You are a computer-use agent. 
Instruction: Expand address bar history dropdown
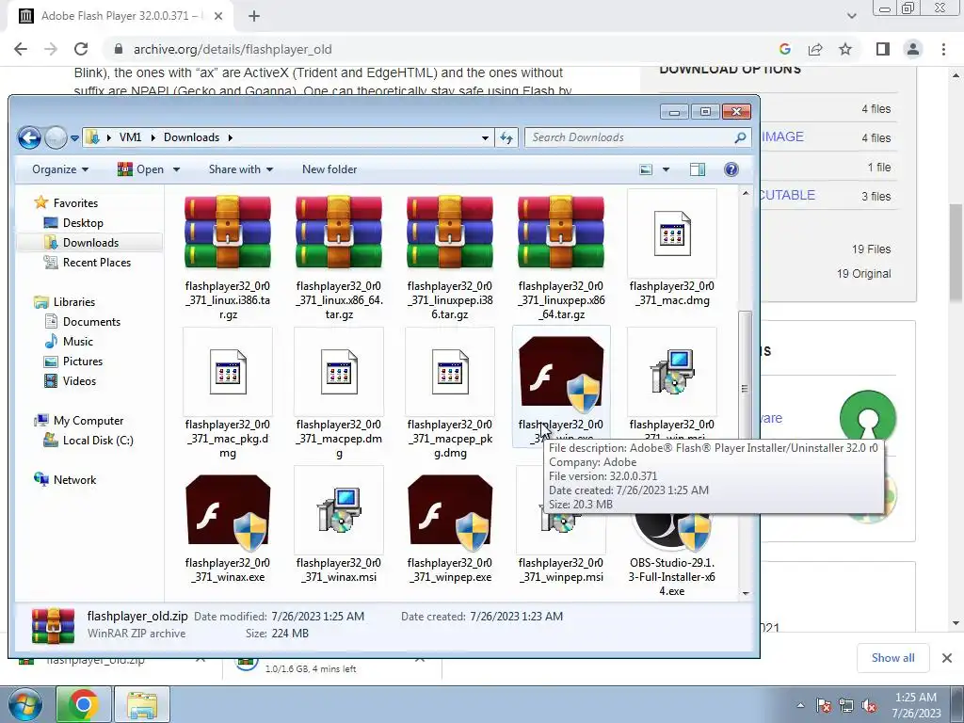click(x=485, y=137)
